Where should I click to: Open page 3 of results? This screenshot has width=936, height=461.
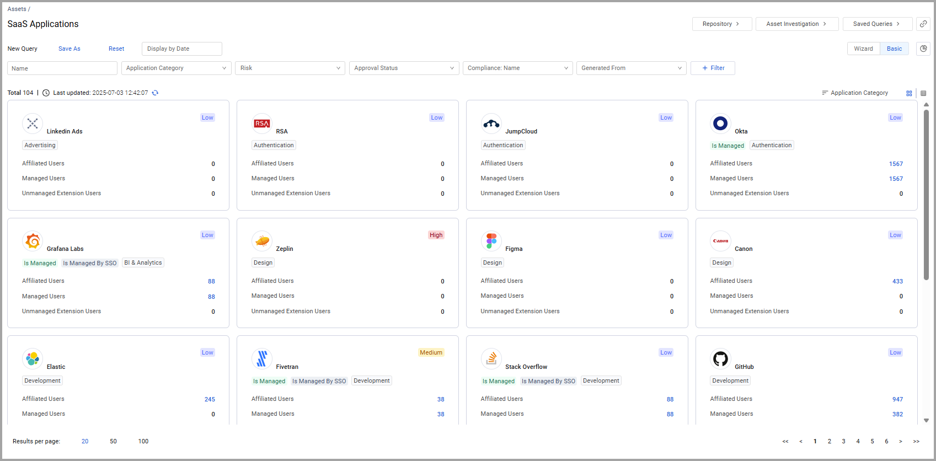pos(843,441)
